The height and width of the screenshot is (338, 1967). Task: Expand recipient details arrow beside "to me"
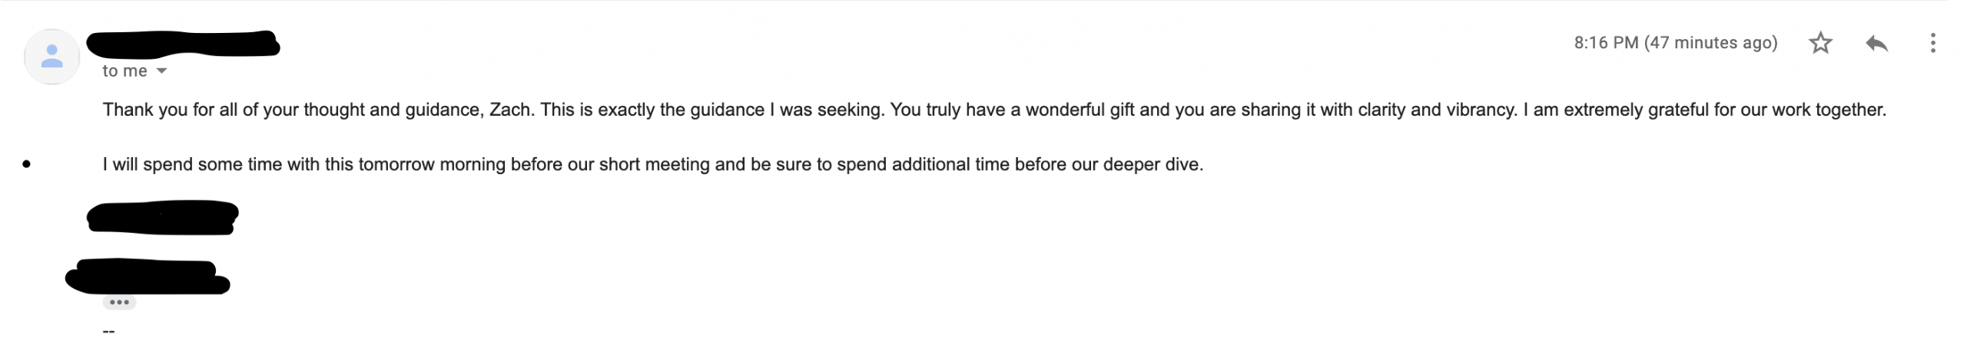tap(161, 71)
